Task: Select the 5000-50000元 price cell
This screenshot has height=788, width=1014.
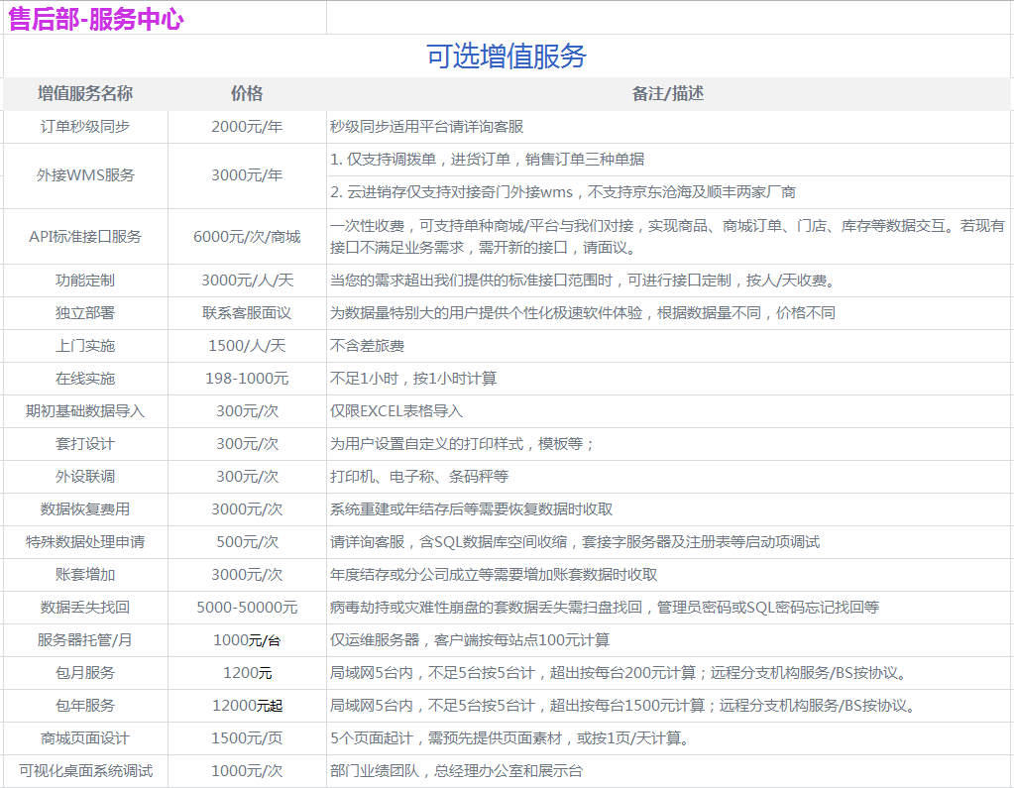Action: coord(247,608)
